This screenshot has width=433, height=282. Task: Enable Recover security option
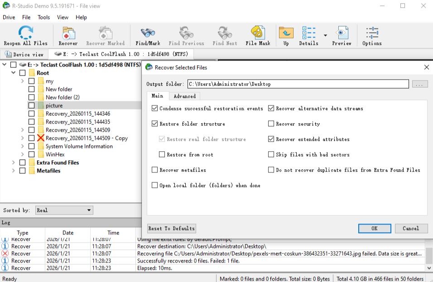point(271,124)
